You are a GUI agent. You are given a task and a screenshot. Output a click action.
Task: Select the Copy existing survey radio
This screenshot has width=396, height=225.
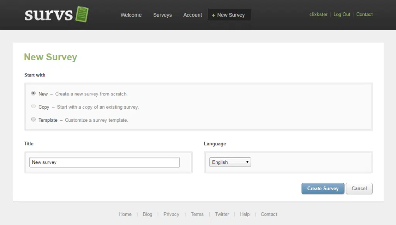tap(34, 106)
